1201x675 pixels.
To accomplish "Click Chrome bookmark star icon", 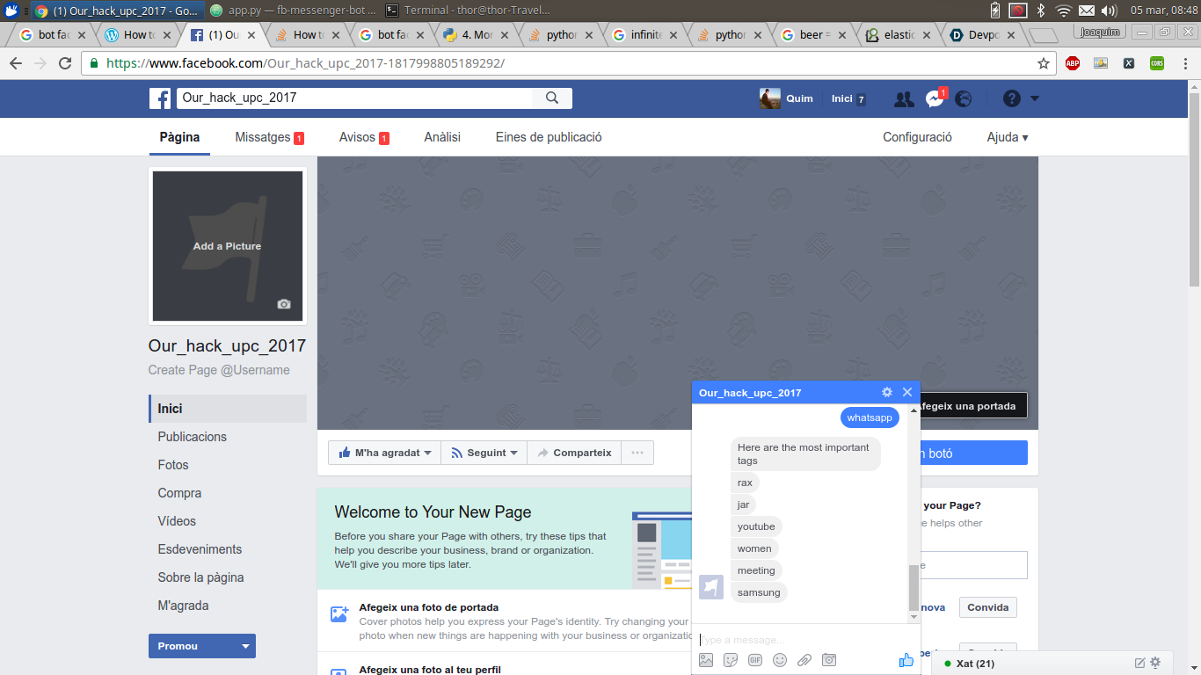I will [1044, 63].
